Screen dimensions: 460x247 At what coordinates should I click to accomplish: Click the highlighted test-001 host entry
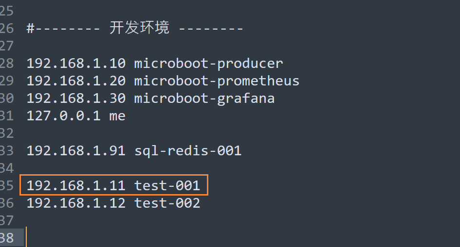(x=114, y=185)
